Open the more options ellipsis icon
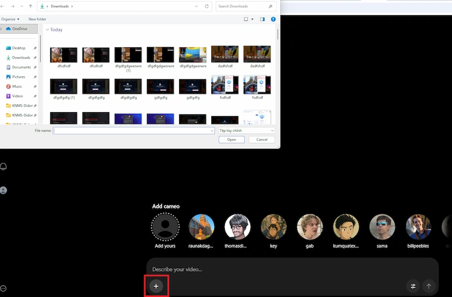This screenshot has height=297, width=452. click(3, 288)
